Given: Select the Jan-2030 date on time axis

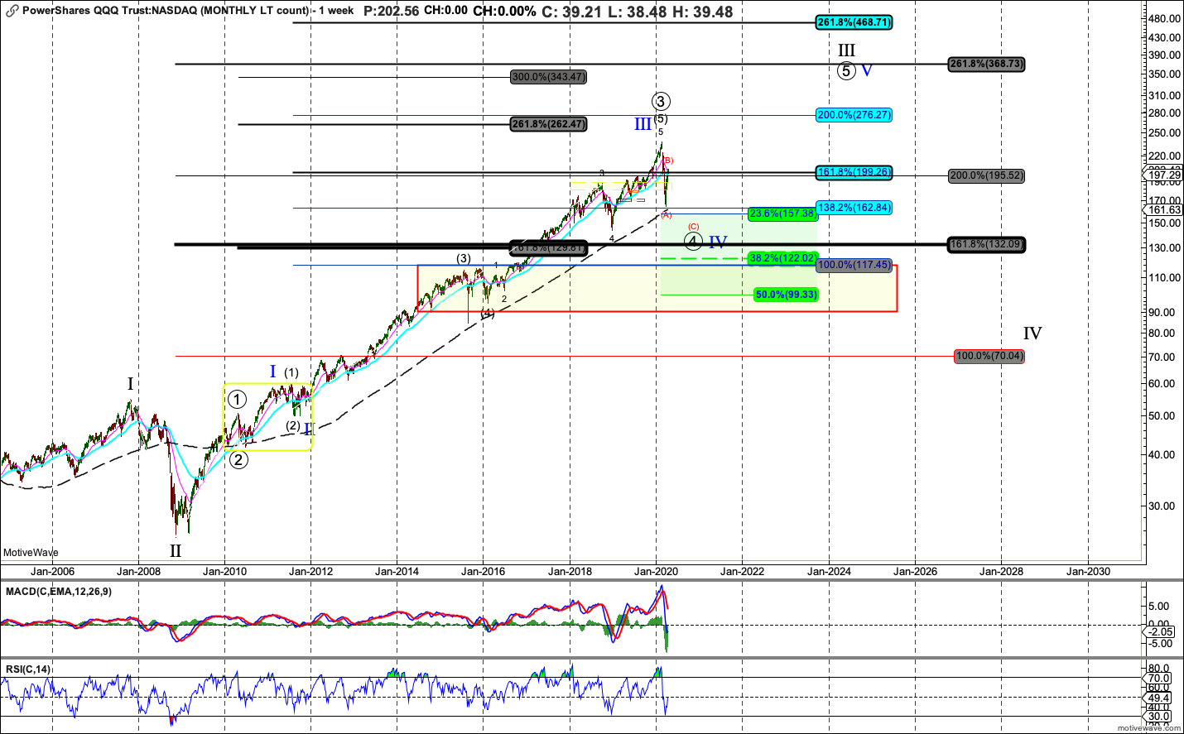Looking at the screenshot, I should (x=1088, y=571).
